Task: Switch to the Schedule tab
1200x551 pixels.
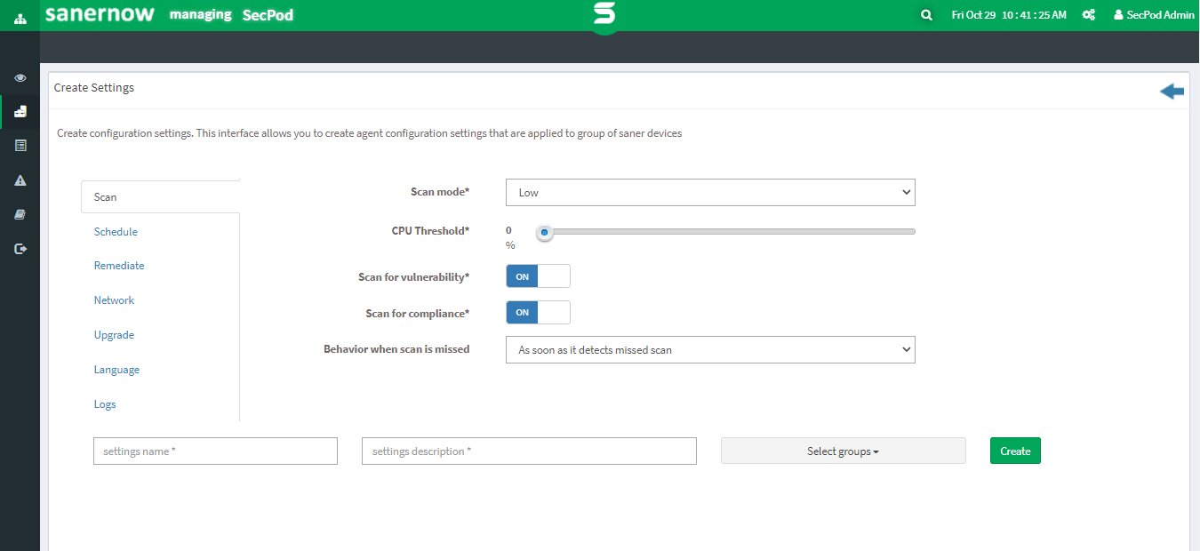Action: [116, 232]
